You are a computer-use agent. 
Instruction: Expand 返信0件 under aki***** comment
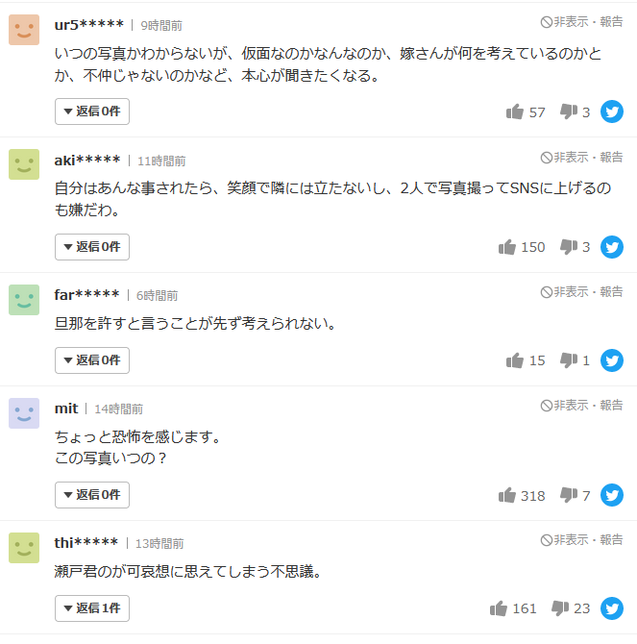(92, 247)
